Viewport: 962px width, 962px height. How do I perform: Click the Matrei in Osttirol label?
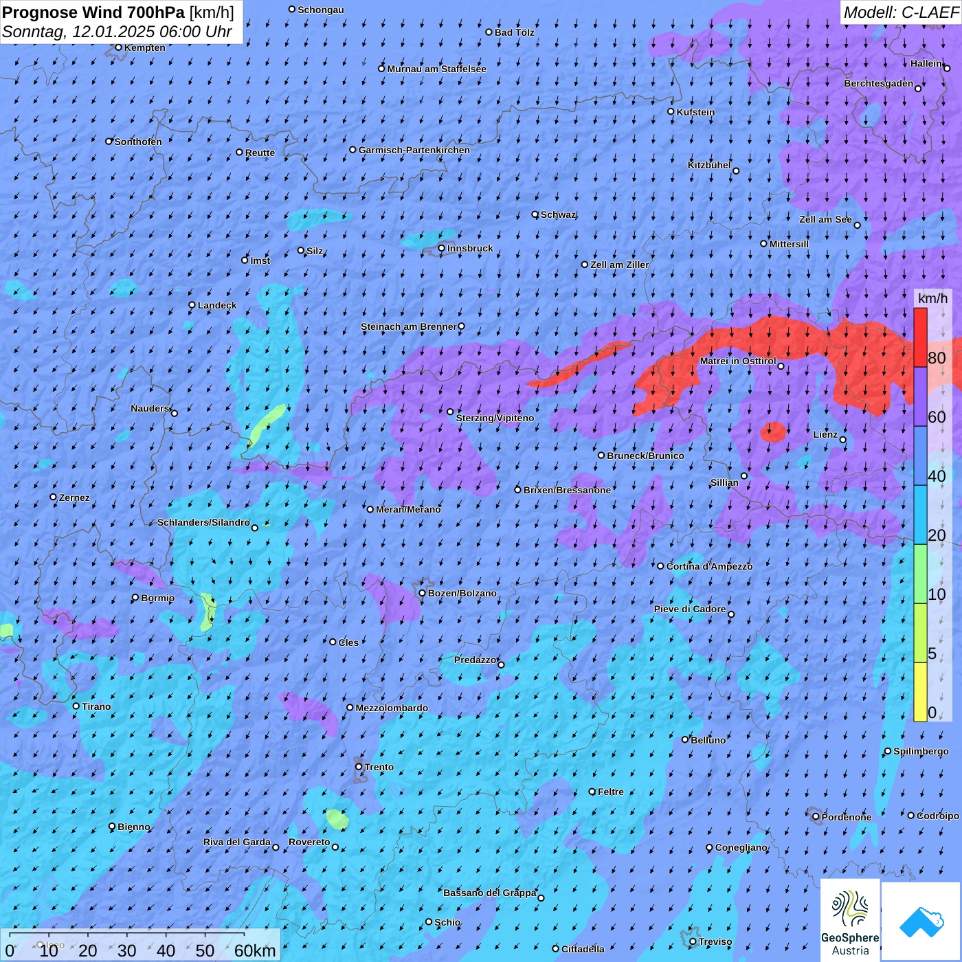(738, 361)
